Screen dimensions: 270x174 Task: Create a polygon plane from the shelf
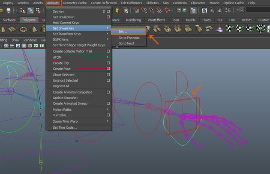(x=12, y=29)
